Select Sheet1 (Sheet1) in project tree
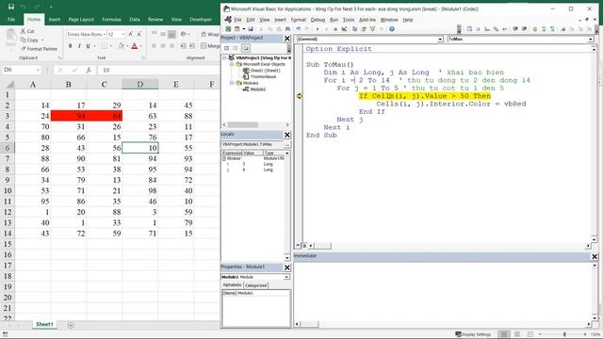 click(x=265, y=71)
